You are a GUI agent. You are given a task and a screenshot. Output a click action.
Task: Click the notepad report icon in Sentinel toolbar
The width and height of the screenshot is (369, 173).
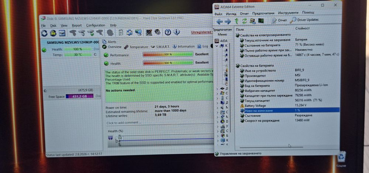tap(121, 33)
